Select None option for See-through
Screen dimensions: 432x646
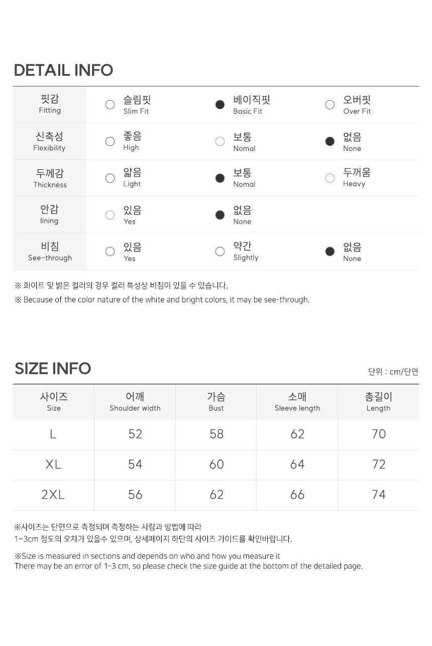[x=330, y=252]
